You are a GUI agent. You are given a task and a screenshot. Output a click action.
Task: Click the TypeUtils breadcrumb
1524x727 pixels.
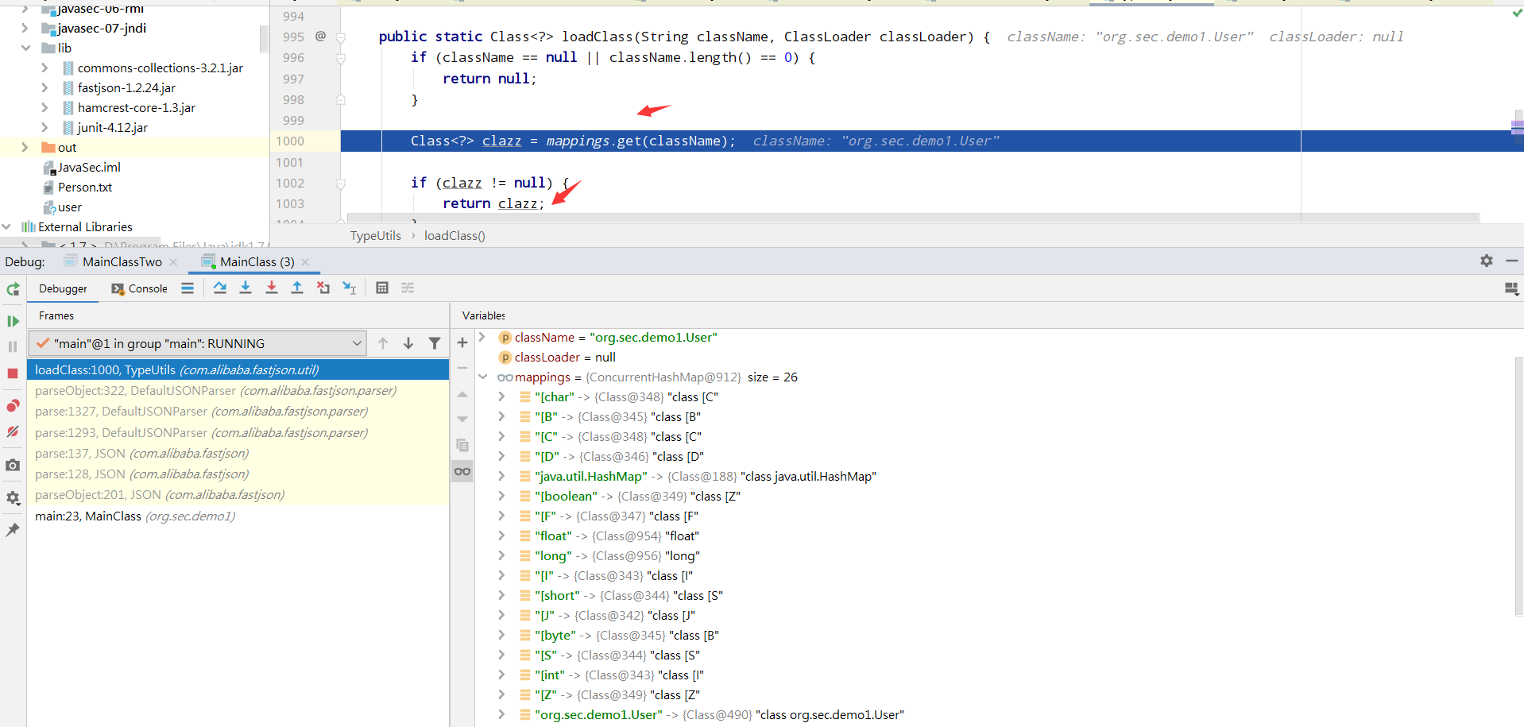click(376, 235)
